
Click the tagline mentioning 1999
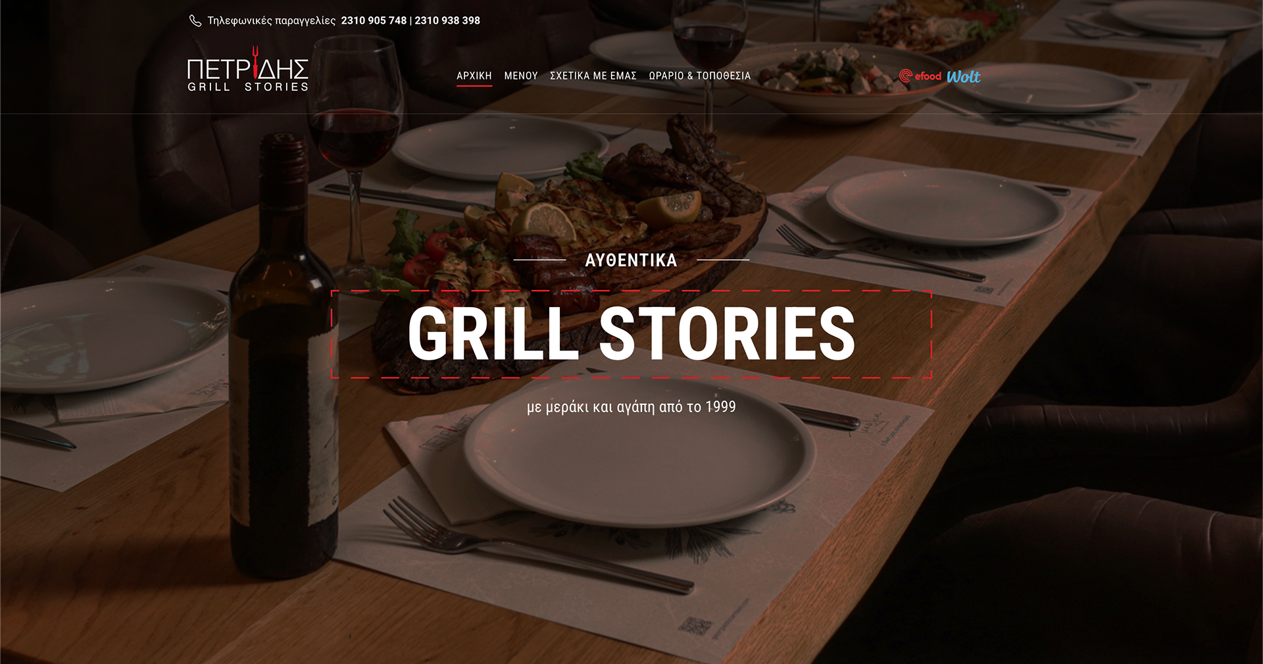click(631, 407)
